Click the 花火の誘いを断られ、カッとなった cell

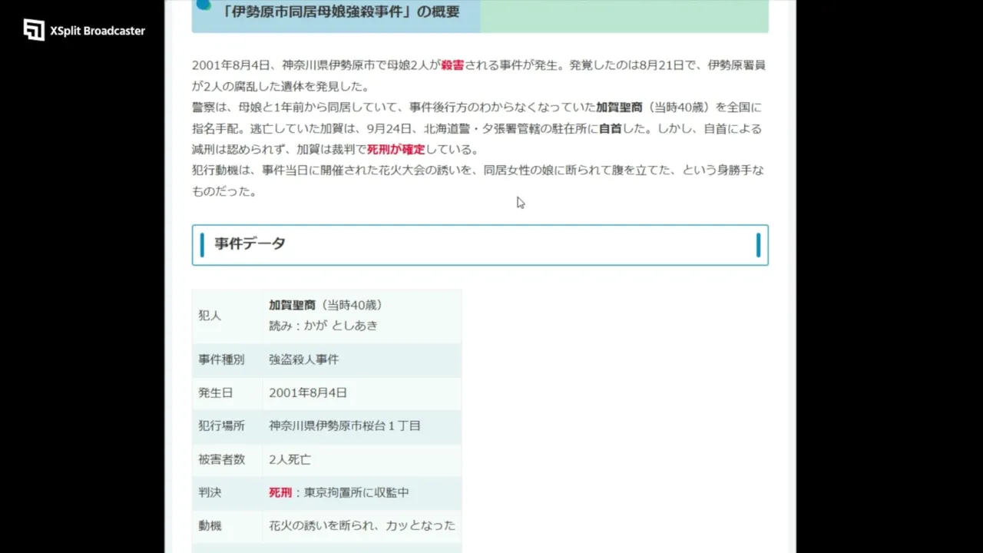[362, 526]
